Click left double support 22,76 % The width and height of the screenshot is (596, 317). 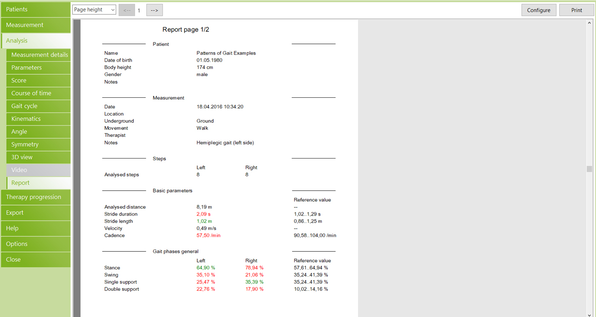click(x=206, y=289)
